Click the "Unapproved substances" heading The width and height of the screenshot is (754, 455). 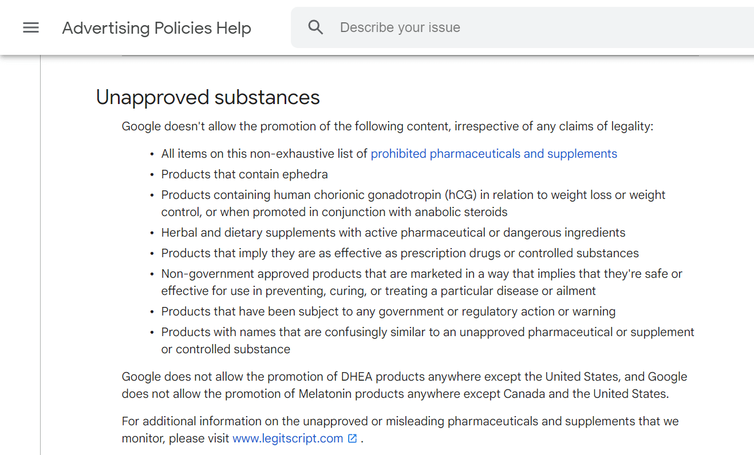point(208,97)
